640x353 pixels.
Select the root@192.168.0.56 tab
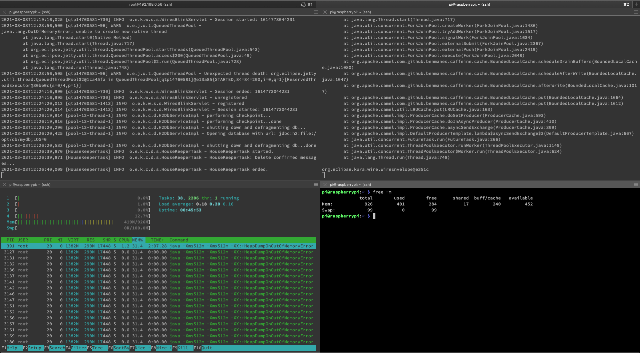click(150, 4)
